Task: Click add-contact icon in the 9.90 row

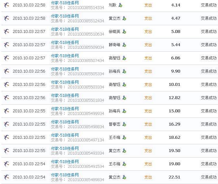Action: coord(124,71)
